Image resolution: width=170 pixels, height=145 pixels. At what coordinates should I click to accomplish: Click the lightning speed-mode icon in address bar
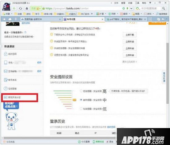(x=127, y=8)
